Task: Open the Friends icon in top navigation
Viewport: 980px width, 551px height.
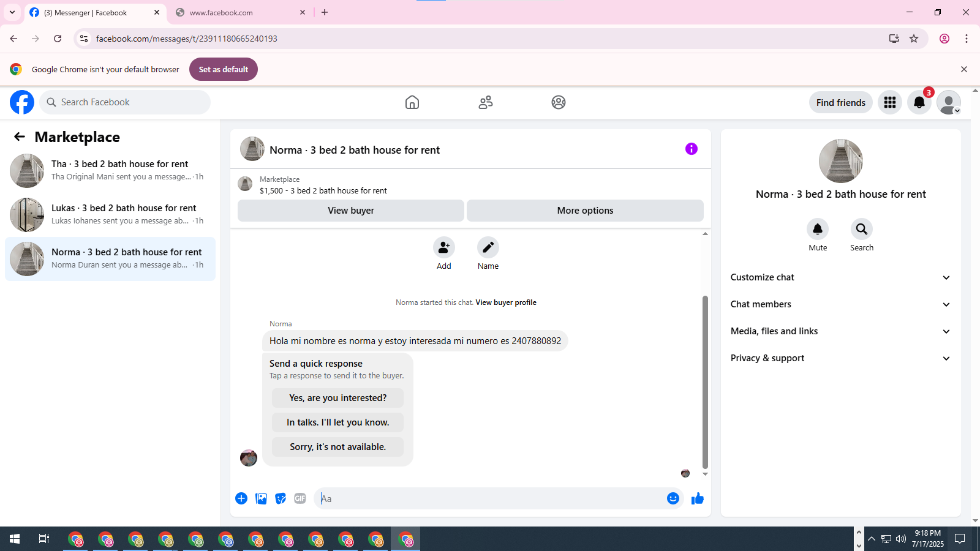Action: 486,102
